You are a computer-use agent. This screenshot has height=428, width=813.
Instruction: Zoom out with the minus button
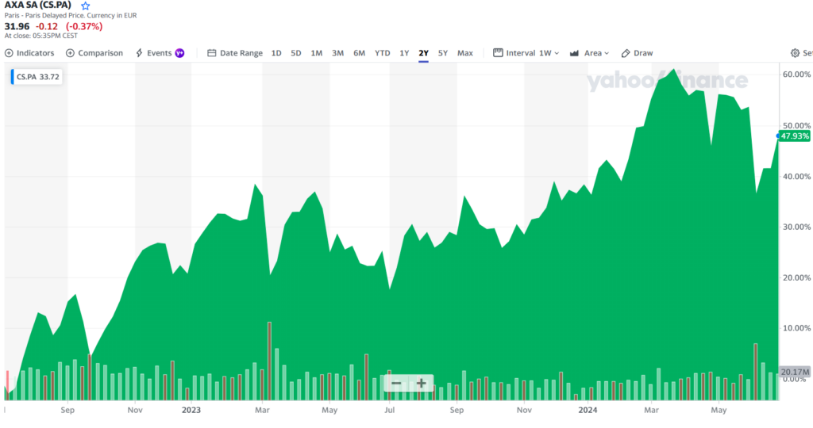click(396, 384)
